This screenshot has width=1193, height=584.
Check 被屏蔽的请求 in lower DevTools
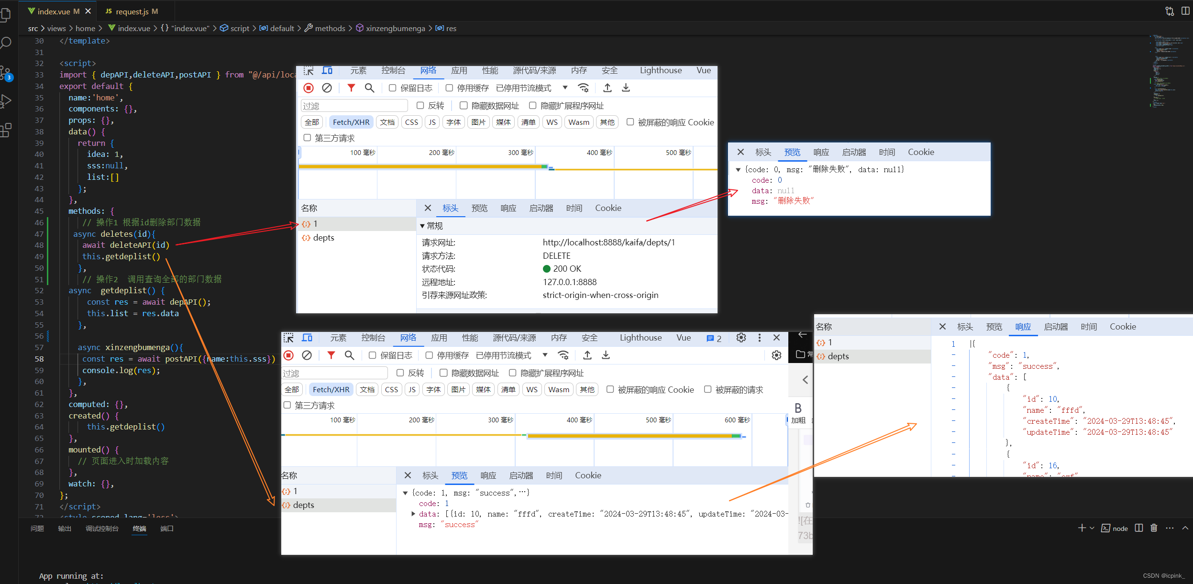pyautogui.click(x=708, y=390)
